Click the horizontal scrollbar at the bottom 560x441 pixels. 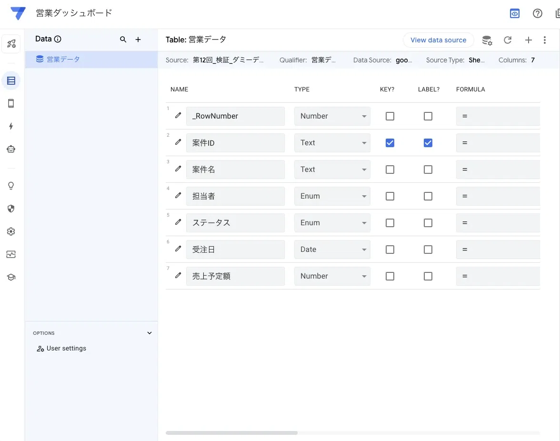(231, 433)
